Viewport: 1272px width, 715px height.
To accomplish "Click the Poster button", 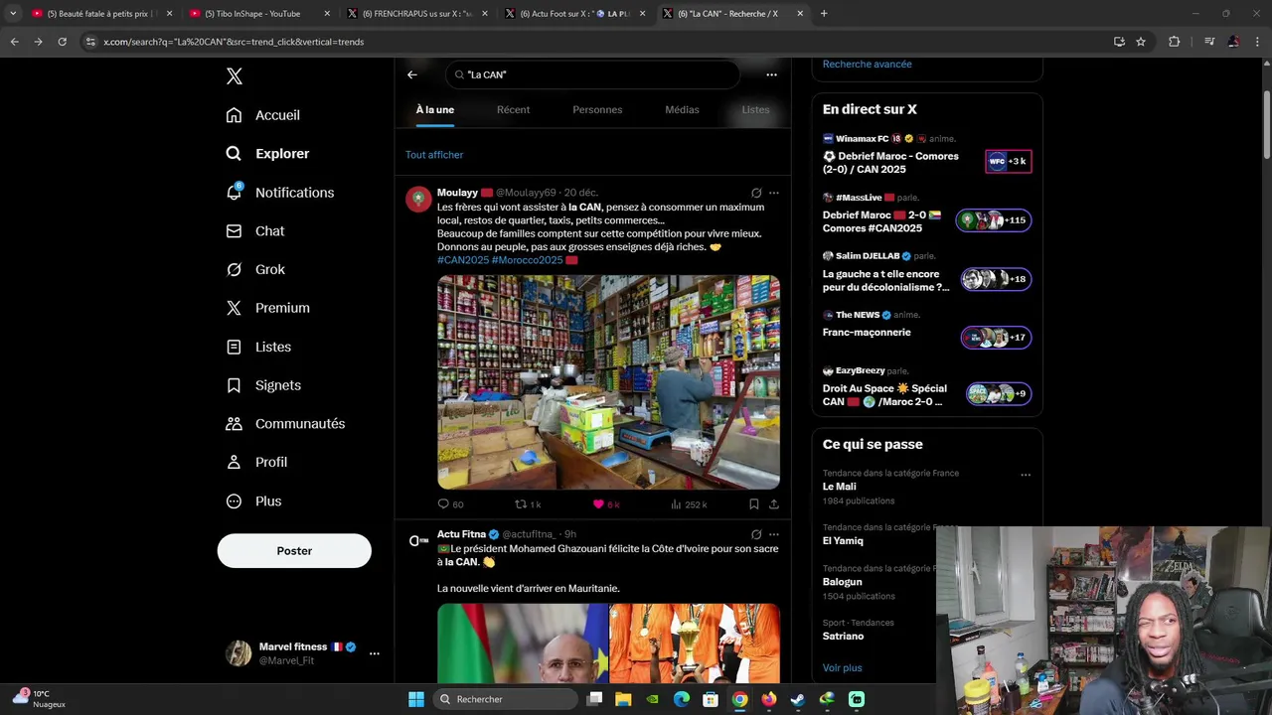I will [x=294, y=551].
